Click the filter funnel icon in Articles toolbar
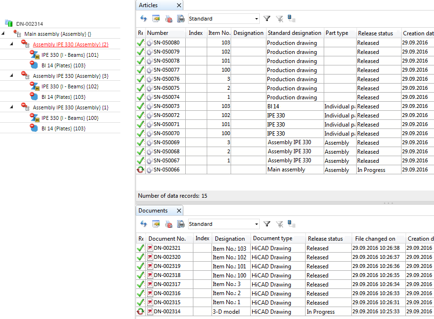The width and height of the screenshot is (434, 319). pyautogui.click(x=267, y=19)
